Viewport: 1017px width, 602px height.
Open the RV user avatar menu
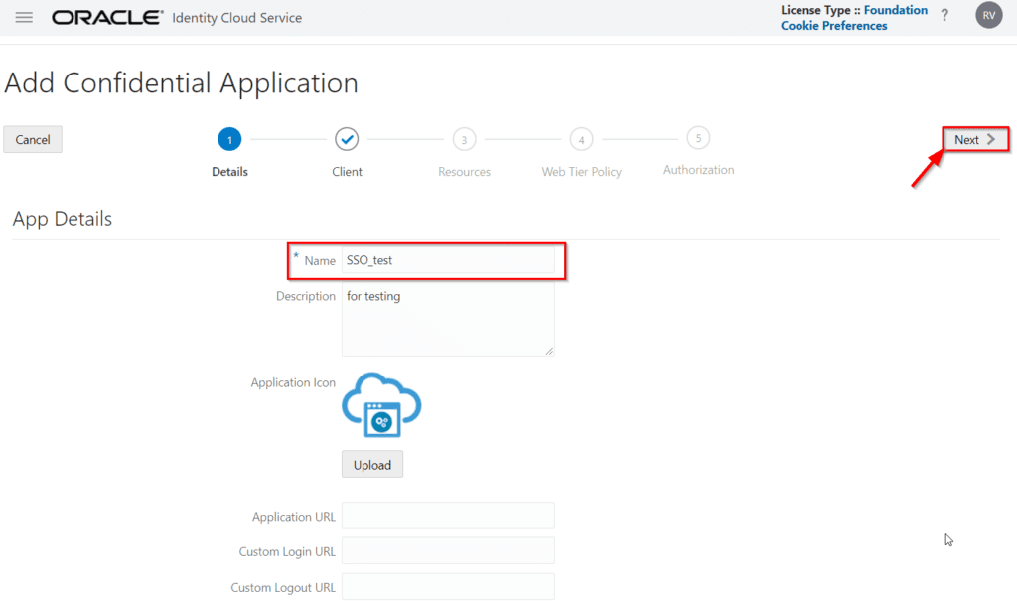(988, 16)
